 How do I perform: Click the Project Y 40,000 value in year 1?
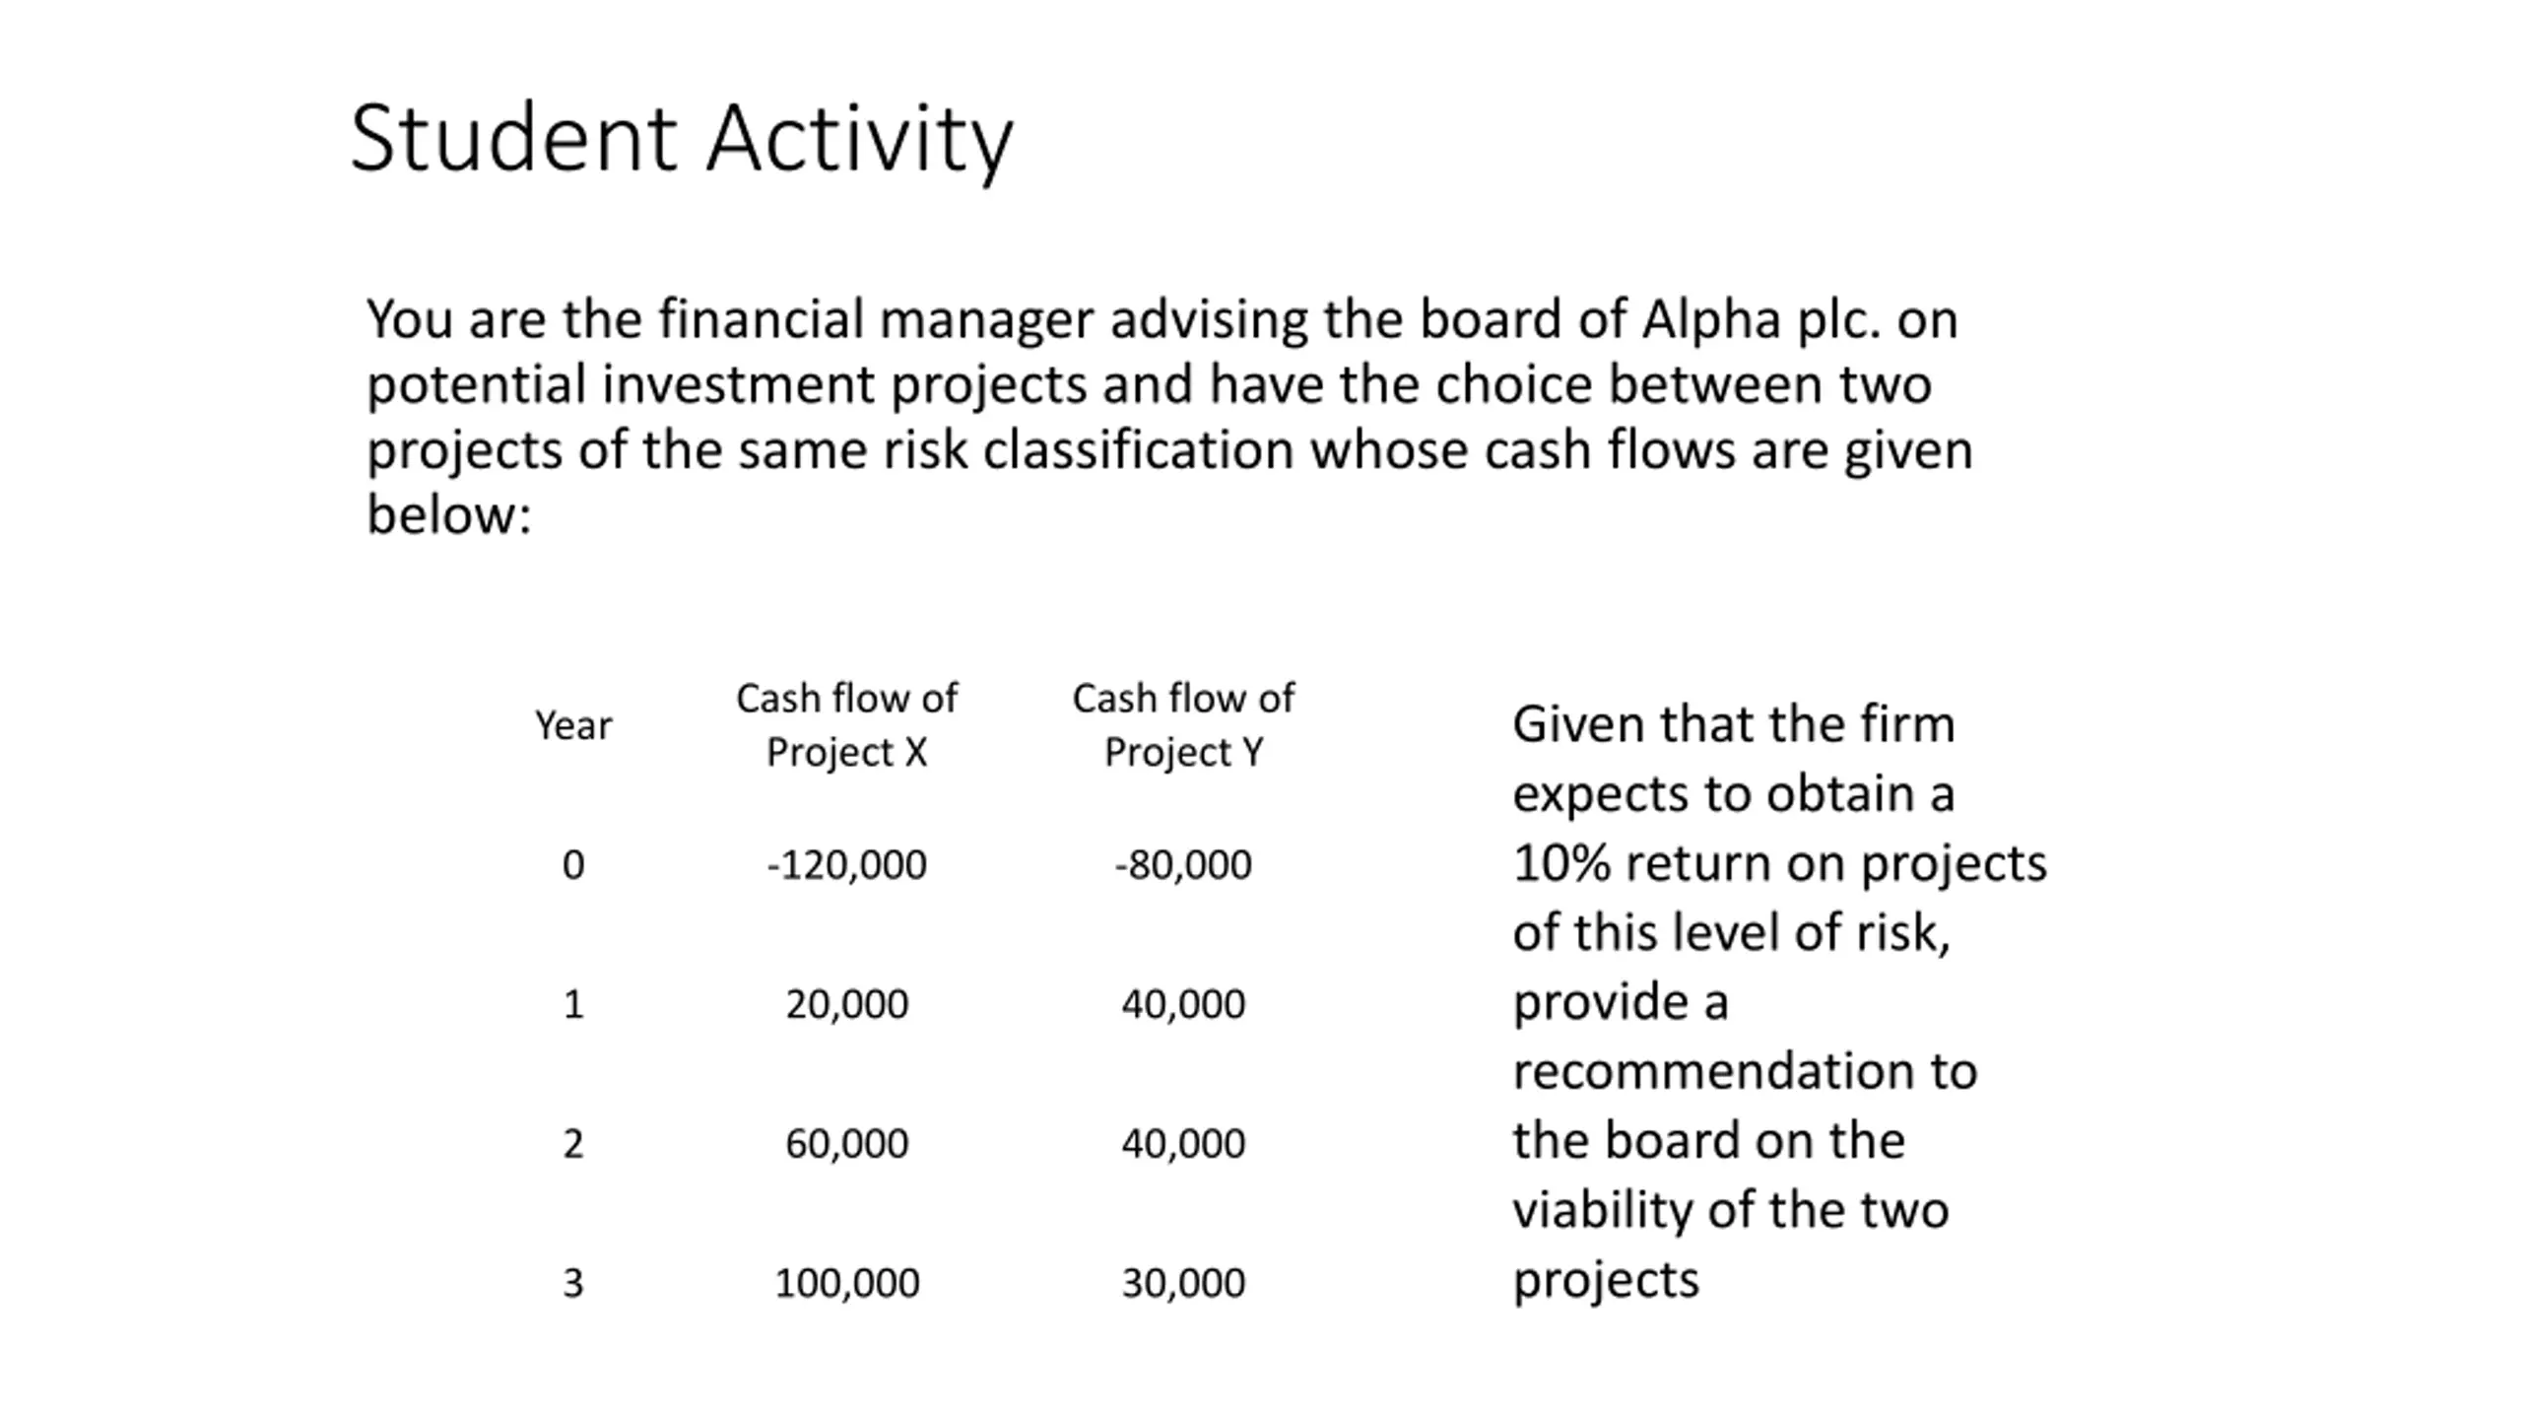tap(1183, 1004)
